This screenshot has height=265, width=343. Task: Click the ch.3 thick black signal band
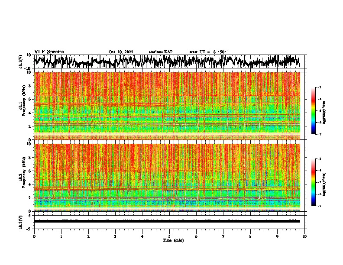167,221
